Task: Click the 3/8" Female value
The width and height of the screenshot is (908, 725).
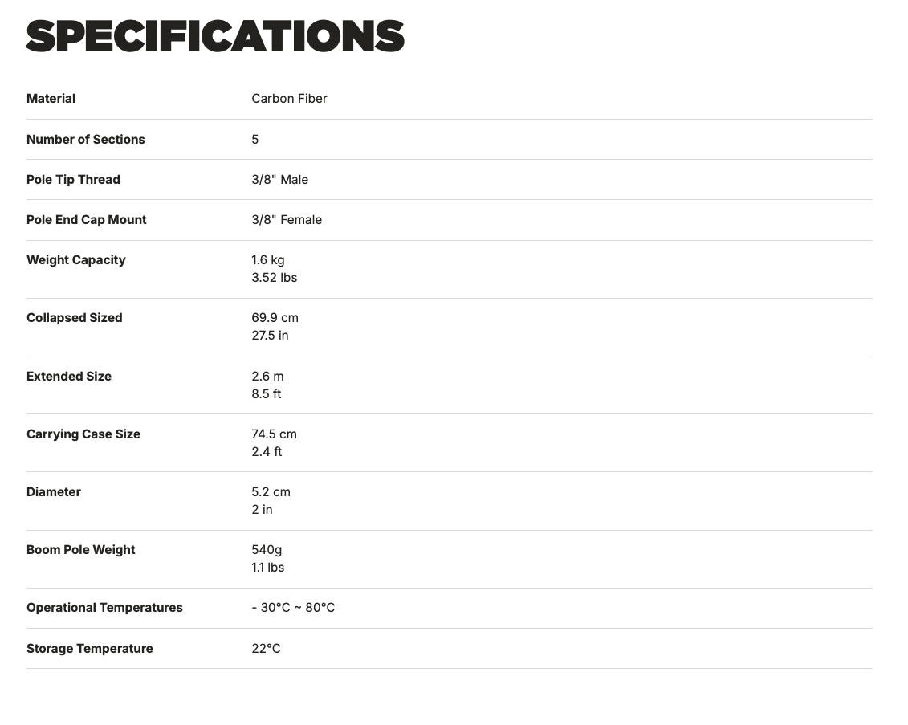Action: [x=287, y=220]
